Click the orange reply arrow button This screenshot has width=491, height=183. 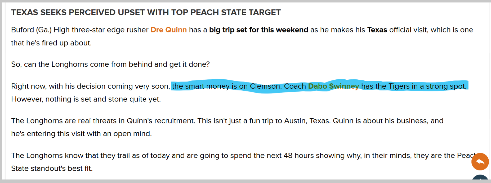pyautogui.click(x=480, y=162)
